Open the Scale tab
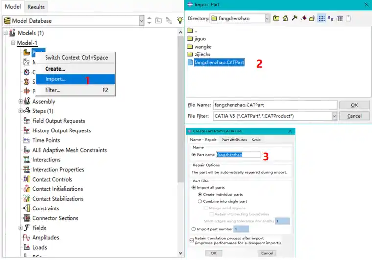372x260 pixels. [x=256, y=140]
